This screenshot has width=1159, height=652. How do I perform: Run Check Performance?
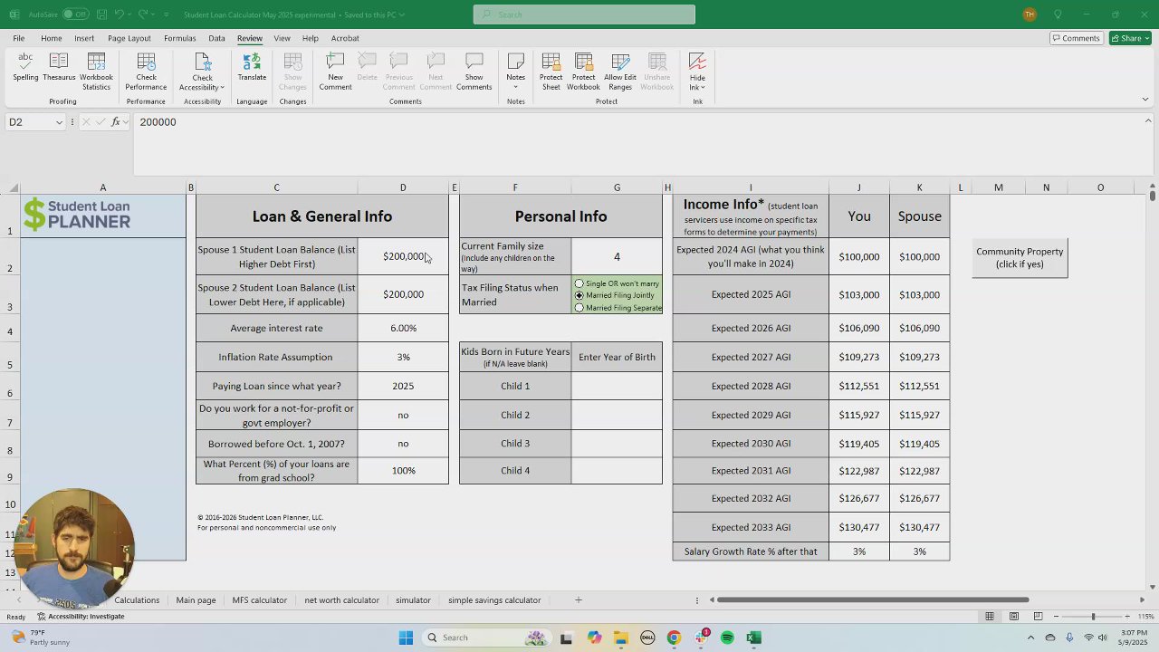[x=146, y=71]
